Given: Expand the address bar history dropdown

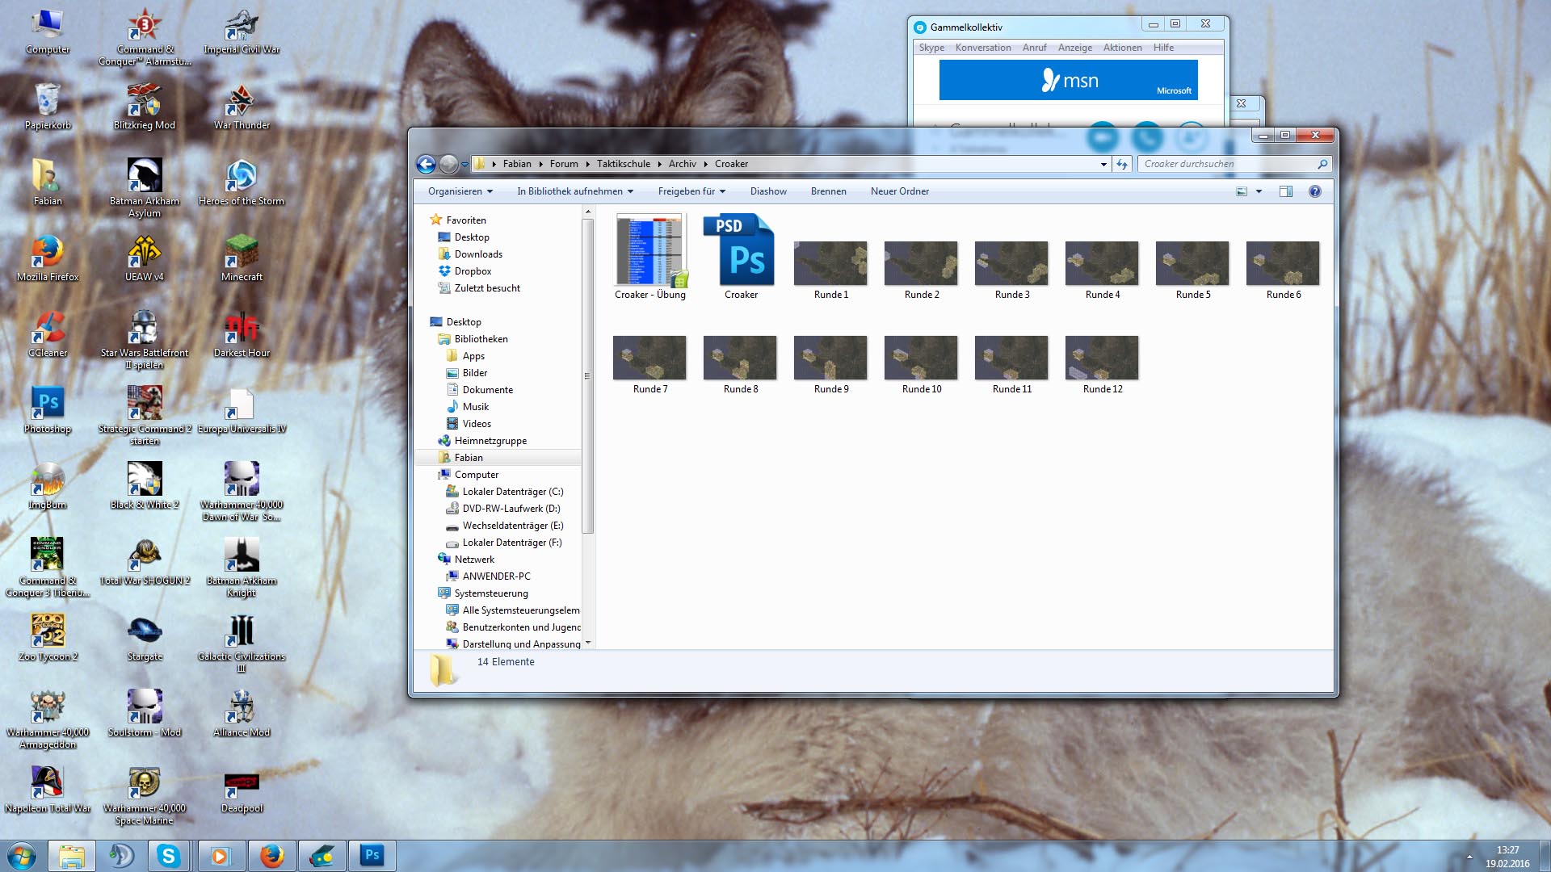Looking at the screenshot, I should (1103, 164).
